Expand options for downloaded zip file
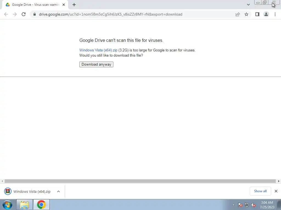 point(58,191)
